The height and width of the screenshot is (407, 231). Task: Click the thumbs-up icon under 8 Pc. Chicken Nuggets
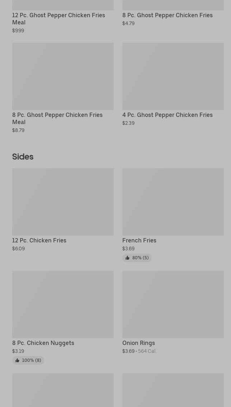17,360
